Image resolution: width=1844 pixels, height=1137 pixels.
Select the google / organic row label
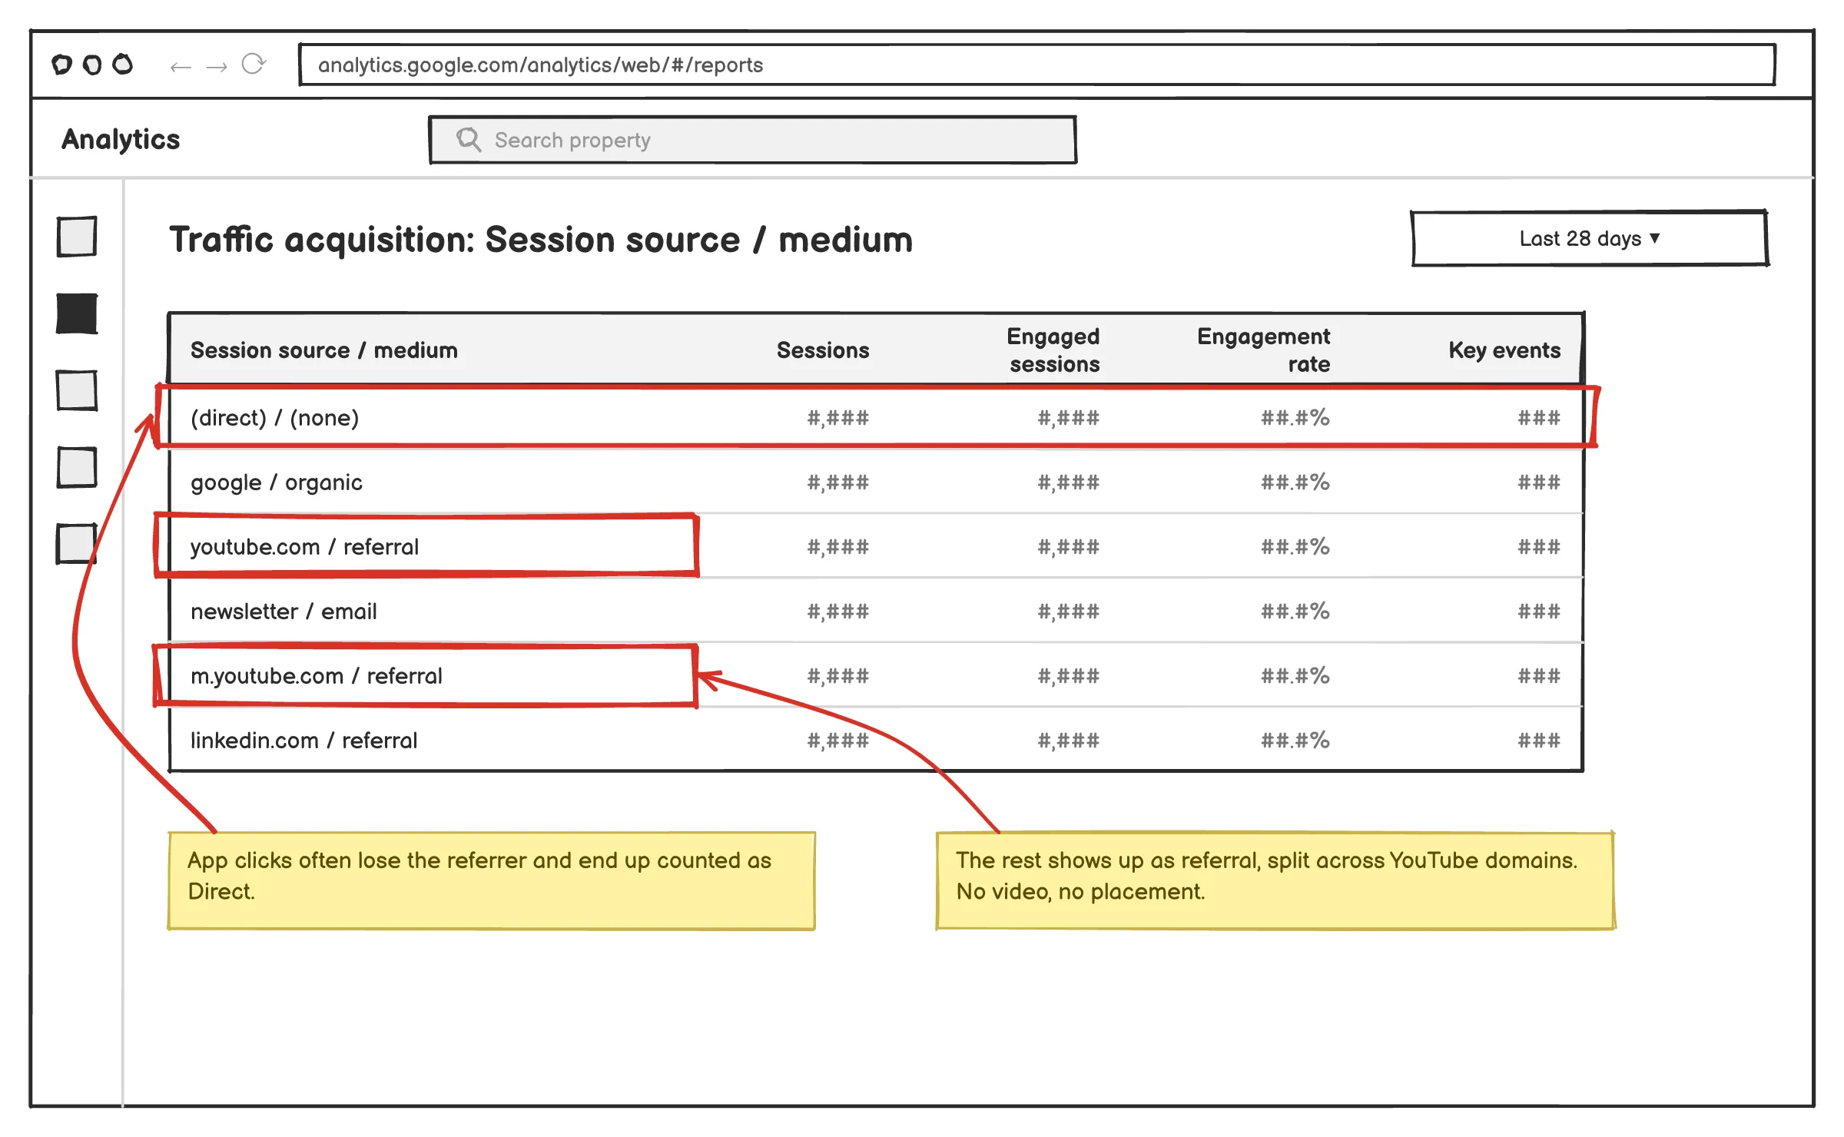click(x=277, y=482)
